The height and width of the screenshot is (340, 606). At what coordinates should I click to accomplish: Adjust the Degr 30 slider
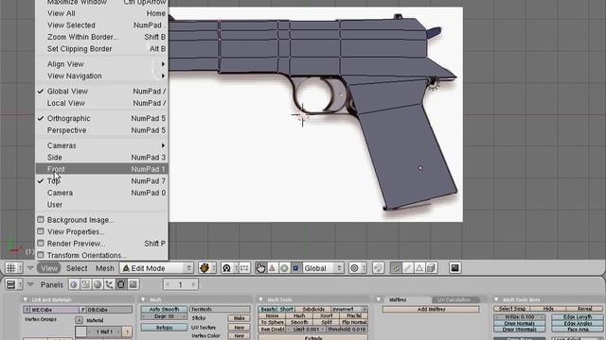(164, 316)
